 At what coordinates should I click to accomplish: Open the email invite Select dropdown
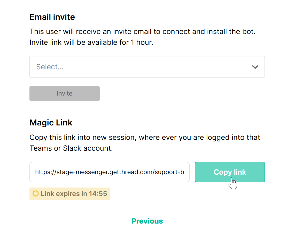coord(147,67)
